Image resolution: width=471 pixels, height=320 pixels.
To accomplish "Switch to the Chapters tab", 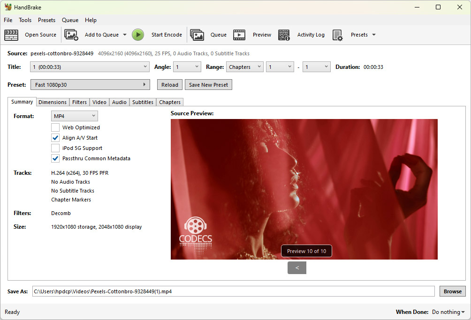I will pyautogui.click(x=170, y=102).
